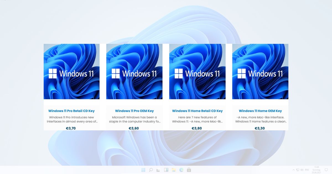Click description 'Here are 7 new features of'
The image size is (332, 174).
(197, 119)
